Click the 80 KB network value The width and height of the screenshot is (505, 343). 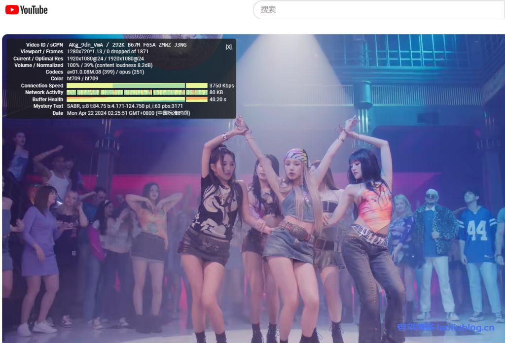click(x=216, y=93)
